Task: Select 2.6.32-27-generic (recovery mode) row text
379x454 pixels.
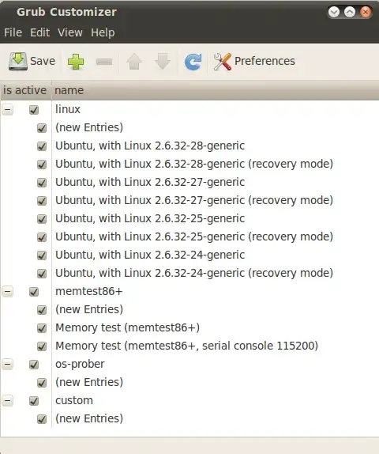Action: click(x=194, y=200)
